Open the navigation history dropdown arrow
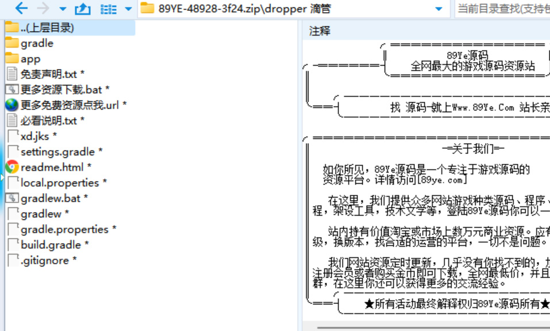The width and height of the screenshot is (550, 331). (63, 9)
